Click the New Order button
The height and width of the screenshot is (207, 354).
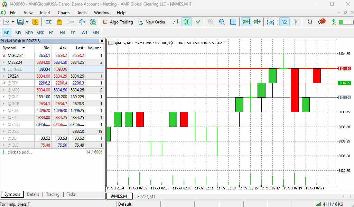tap(152, 22)
